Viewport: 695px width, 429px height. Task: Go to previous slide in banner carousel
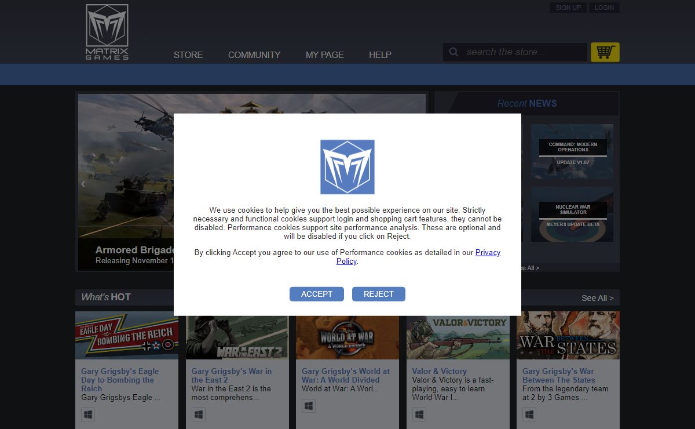[83, 184]
